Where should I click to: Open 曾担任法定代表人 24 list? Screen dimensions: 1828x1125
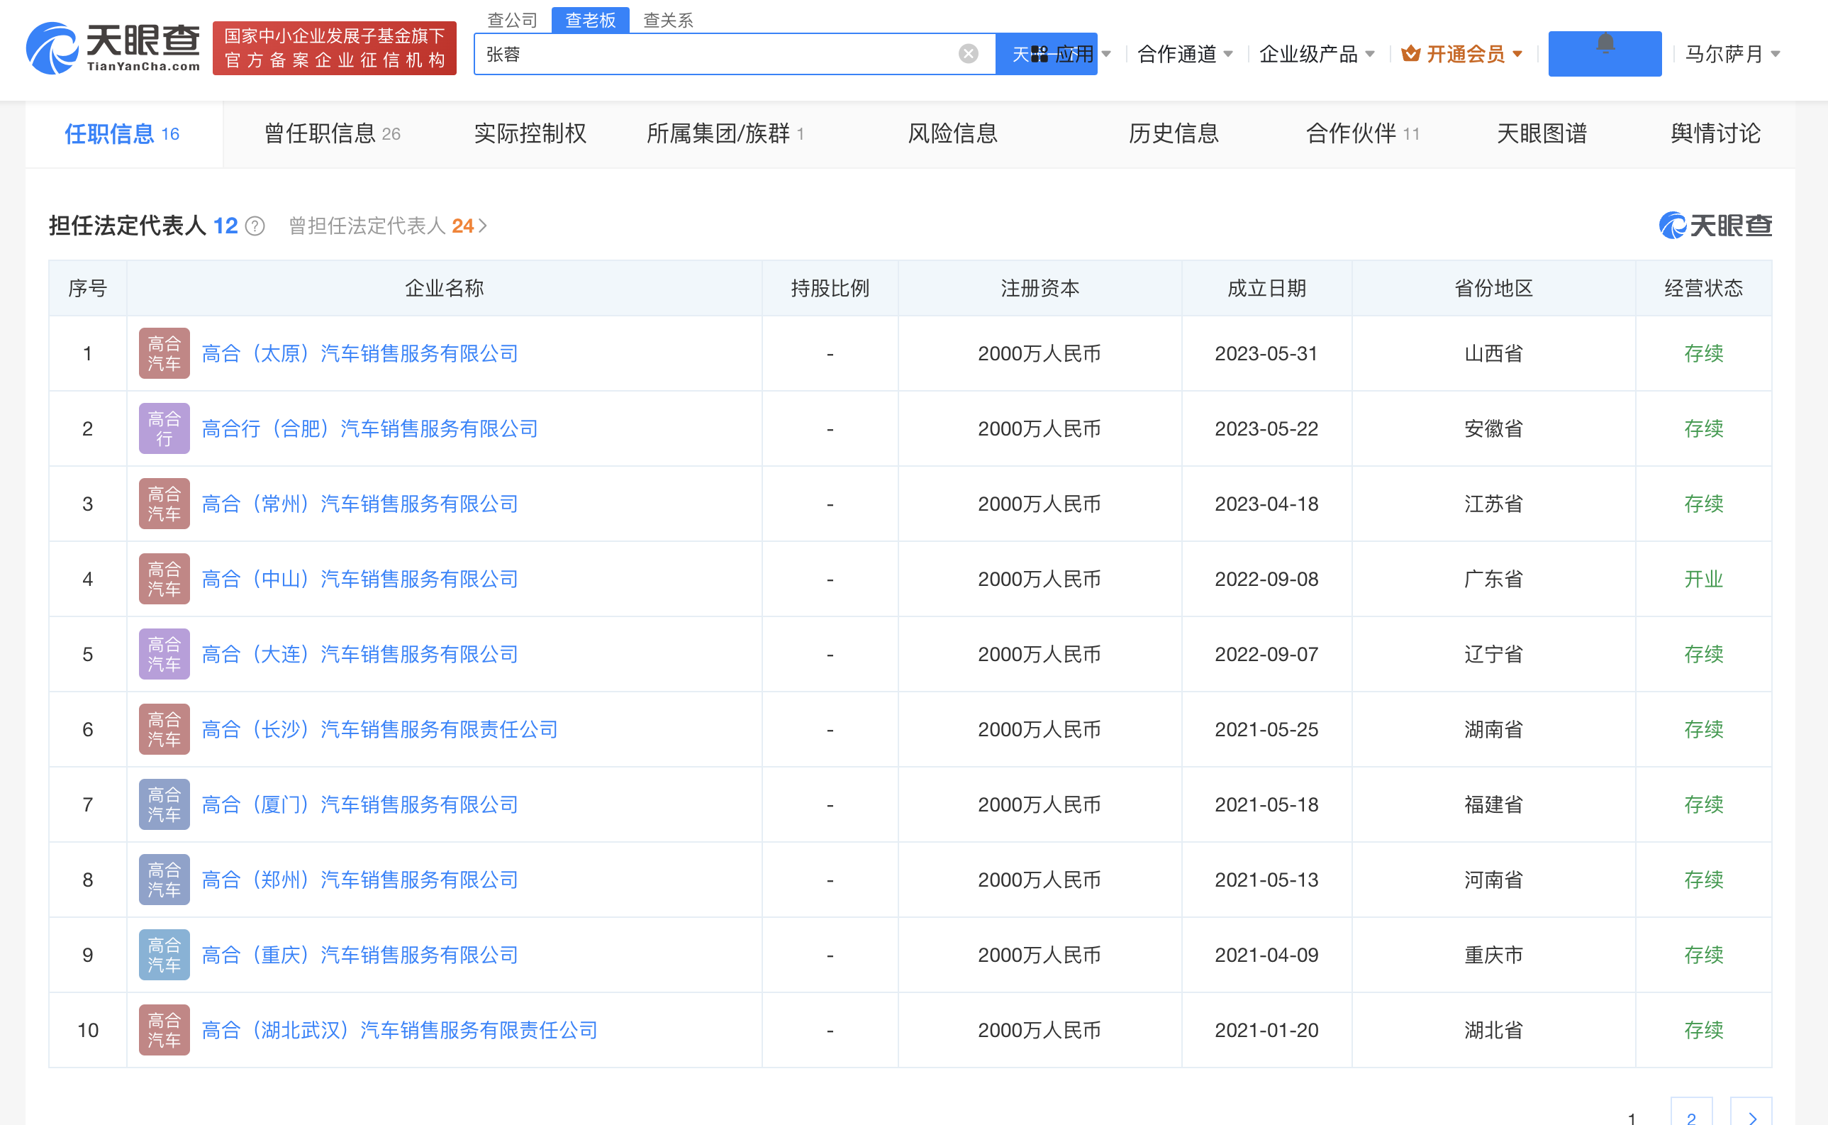[x=388, y=226]
